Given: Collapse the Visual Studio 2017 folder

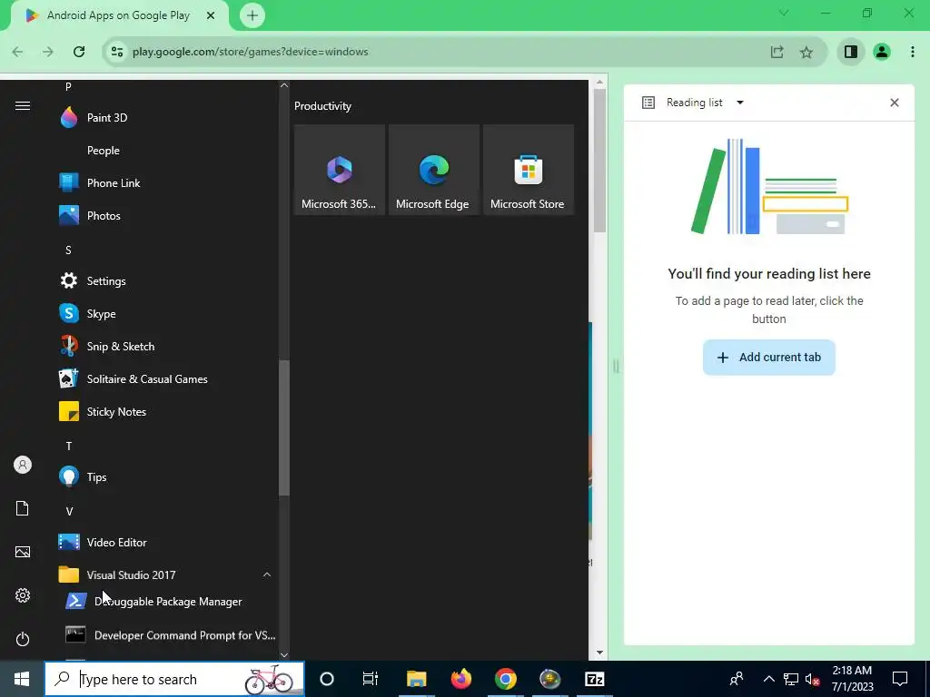Looking at the screenshot, I should point(166,574).
